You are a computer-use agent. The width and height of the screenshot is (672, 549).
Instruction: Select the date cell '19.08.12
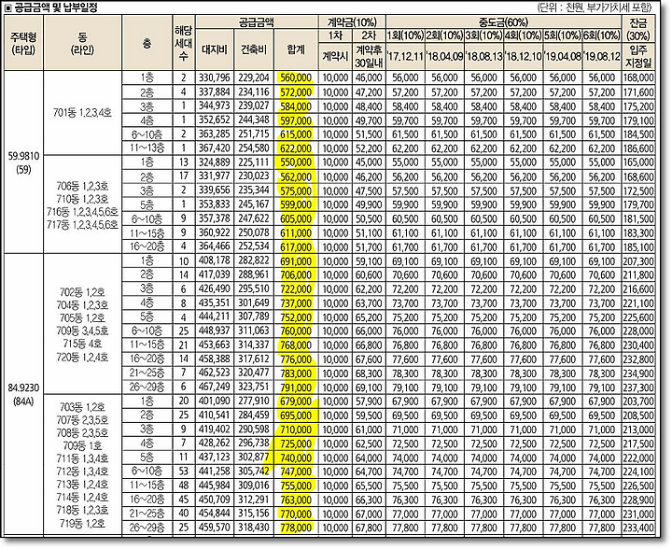(602, 57)
